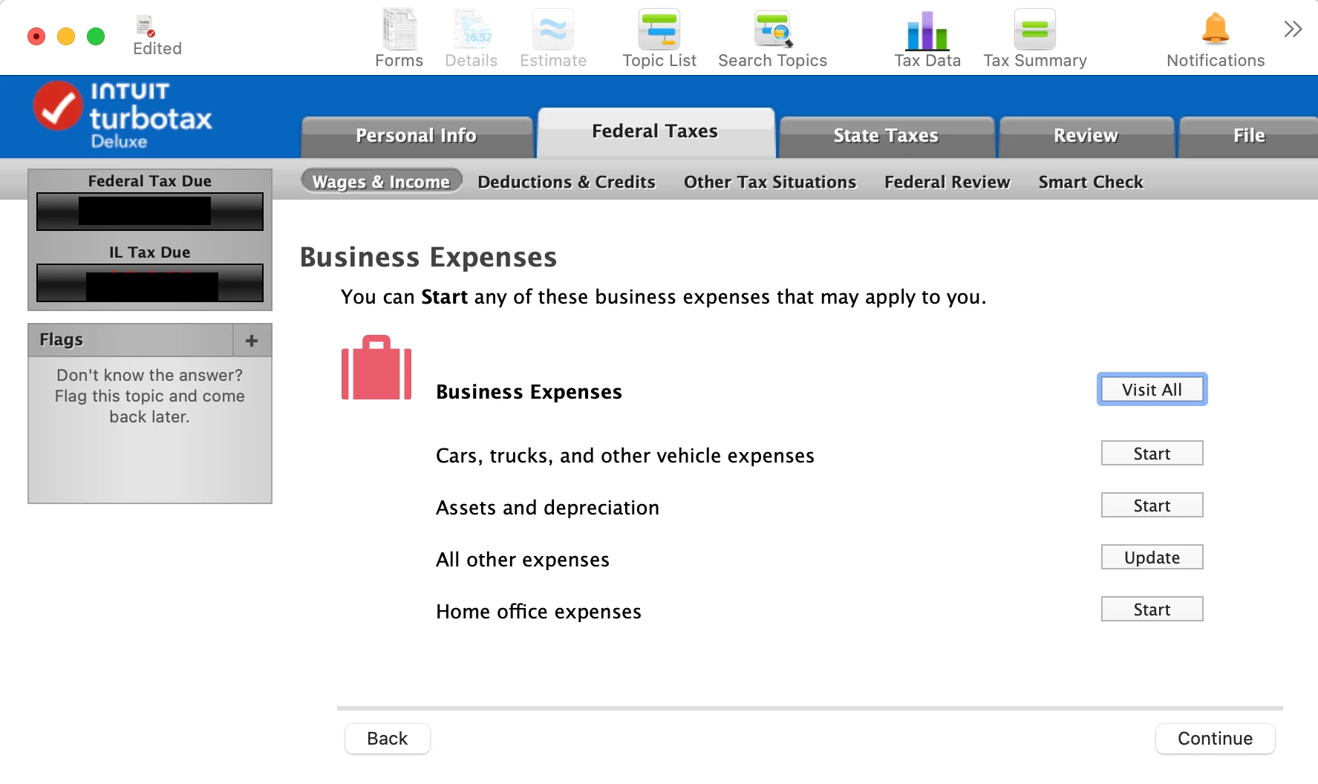
Task: Click the red briefcase Business Expenses icon
Action: click(376, 367)
